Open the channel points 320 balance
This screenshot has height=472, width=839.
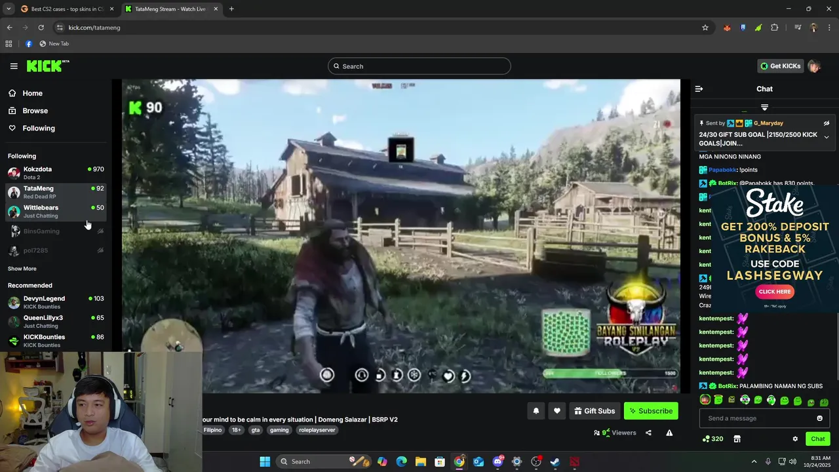pyautogui.click(x=712, y=439)
